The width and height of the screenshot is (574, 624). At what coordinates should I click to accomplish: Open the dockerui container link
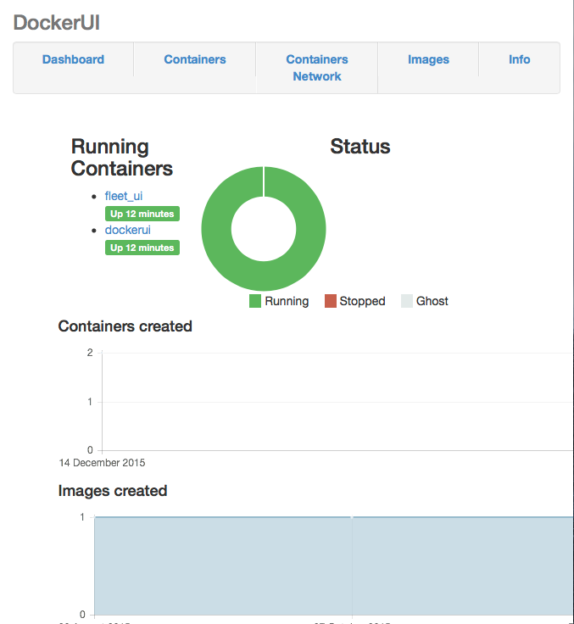[128, 230]
